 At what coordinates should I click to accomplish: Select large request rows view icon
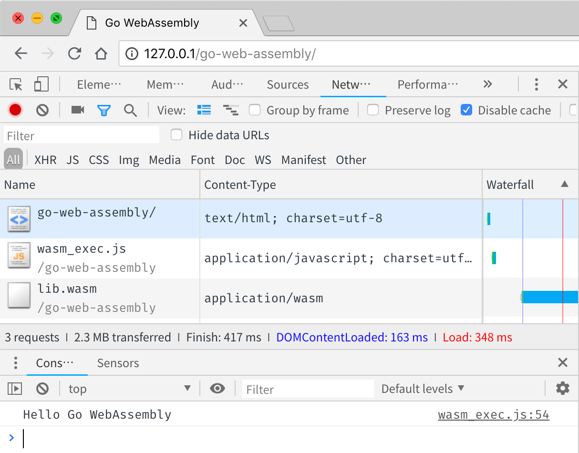[x=204, y=110]
